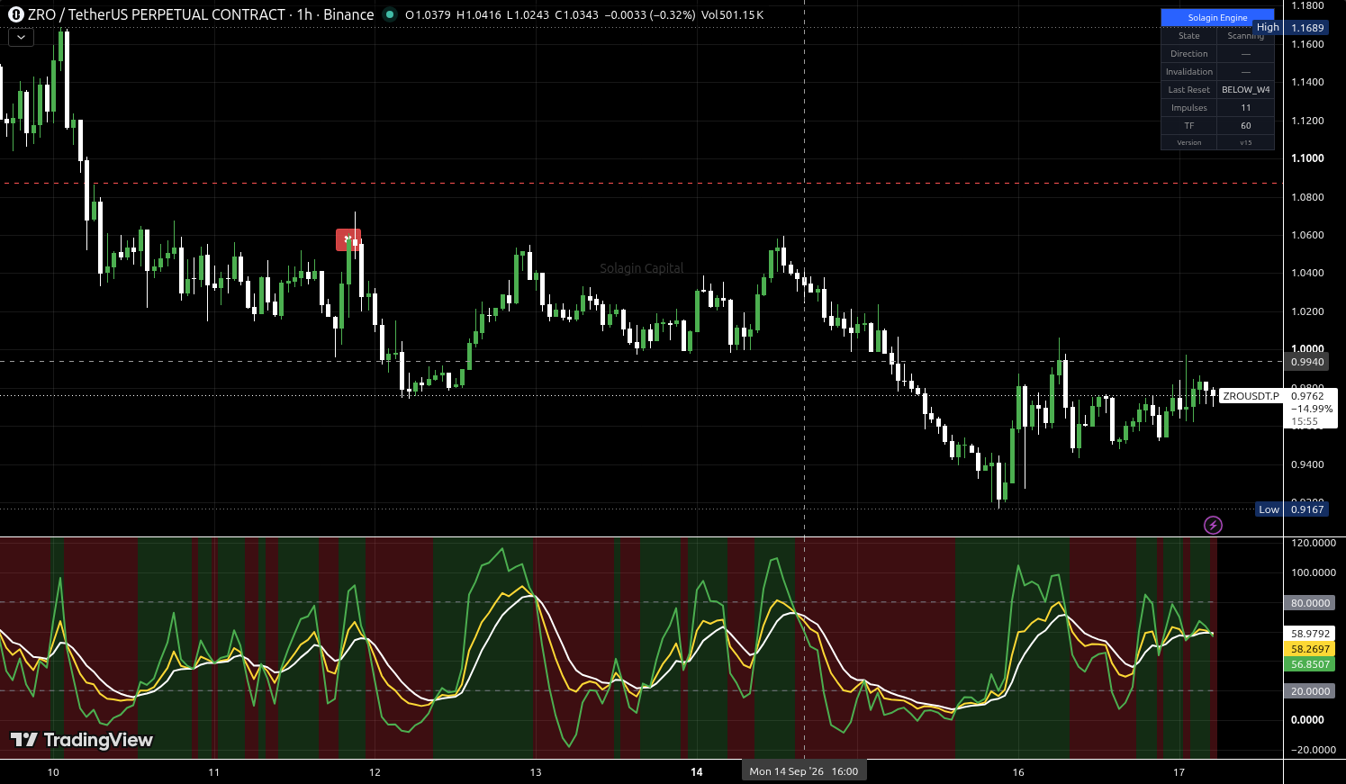
Task: Open the TradingView logo link
Action: coord(82,740)
